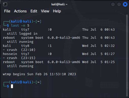Click the '(22:10)' crash duration
129x98 pixels.
(x=28, y=50)
